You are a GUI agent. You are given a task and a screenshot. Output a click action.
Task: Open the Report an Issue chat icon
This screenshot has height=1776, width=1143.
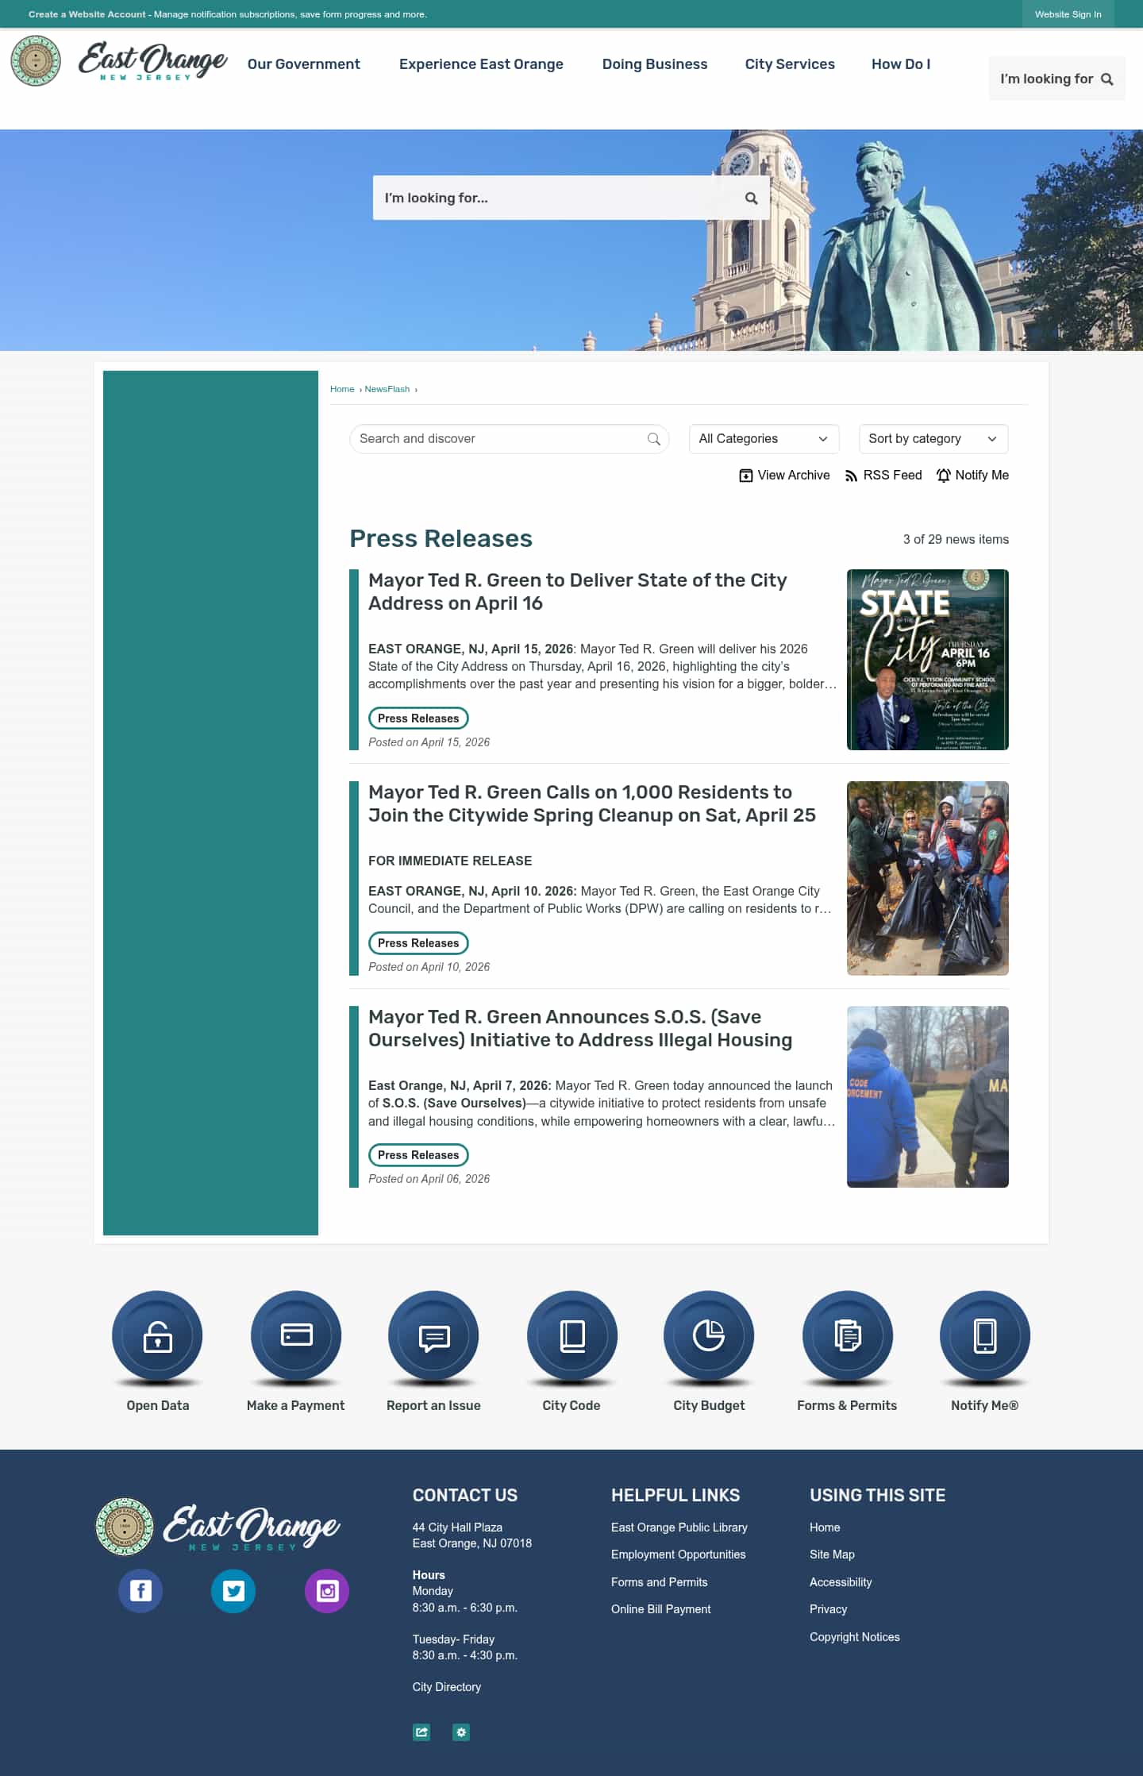[433, 1335]
